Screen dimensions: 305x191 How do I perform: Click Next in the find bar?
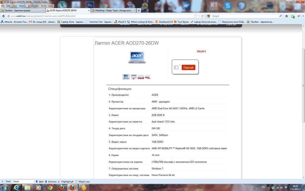pos(39,182)
